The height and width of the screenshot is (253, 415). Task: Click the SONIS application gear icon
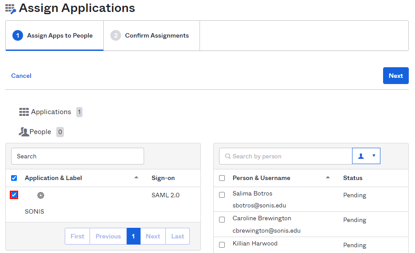tap(40, 195)
